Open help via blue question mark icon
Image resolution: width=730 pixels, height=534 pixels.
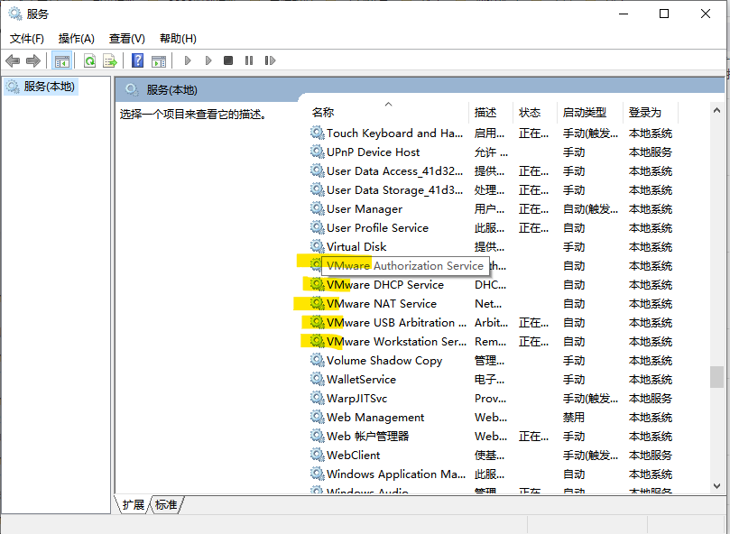[137, 60]
